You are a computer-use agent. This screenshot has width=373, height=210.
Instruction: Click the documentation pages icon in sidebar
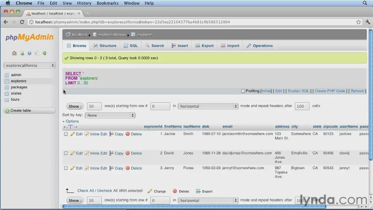(x=37, y=53)
